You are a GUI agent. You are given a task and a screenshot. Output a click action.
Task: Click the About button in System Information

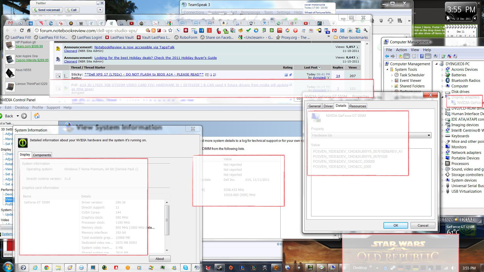[x=160, y=259]
